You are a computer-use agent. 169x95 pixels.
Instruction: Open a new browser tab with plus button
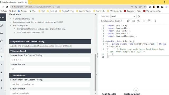[x=31, y=2]
